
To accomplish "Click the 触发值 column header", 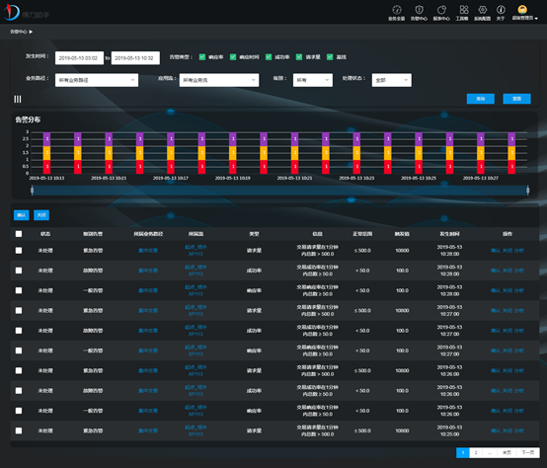I will tap(402, 234).
